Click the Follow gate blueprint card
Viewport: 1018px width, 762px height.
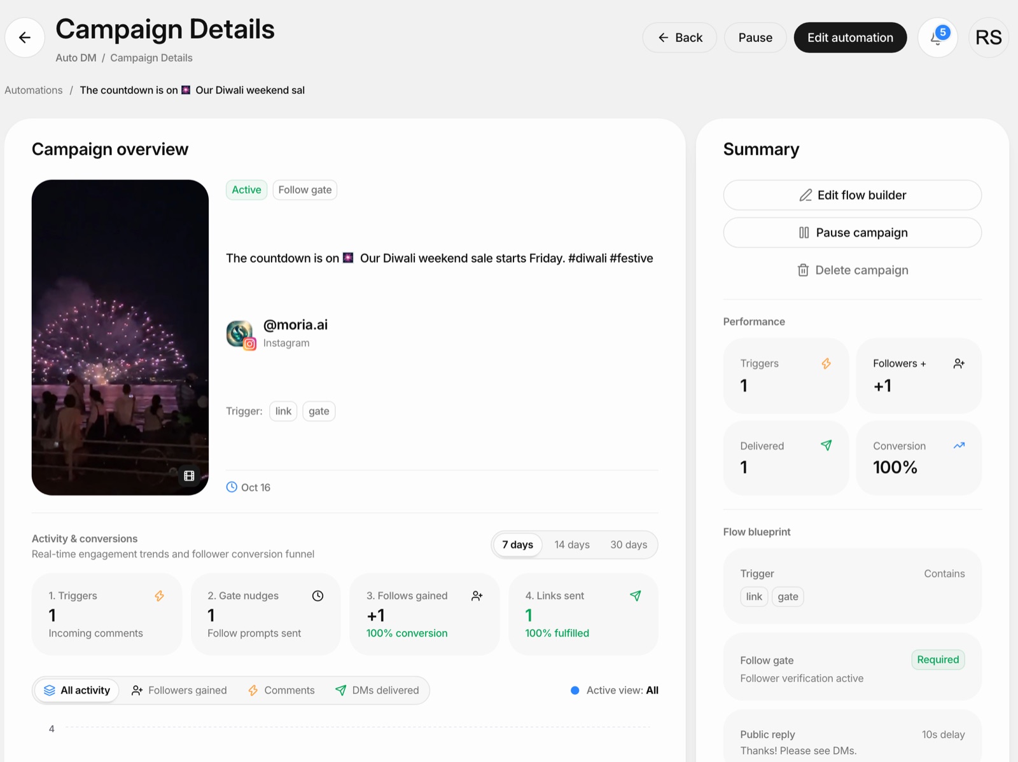pyautogui.click(x=852, y=667)
